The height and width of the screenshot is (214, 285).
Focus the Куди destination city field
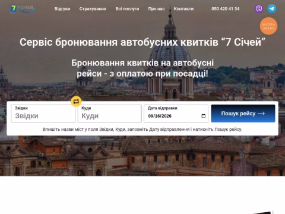coord(110,114)
